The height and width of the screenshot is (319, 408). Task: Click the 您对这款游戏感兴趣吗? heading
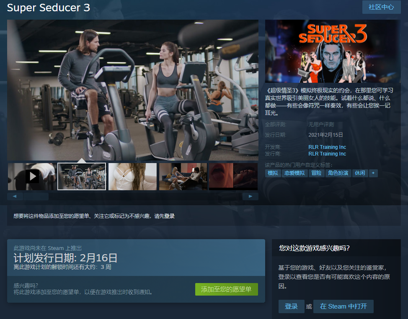coord(314,248)
